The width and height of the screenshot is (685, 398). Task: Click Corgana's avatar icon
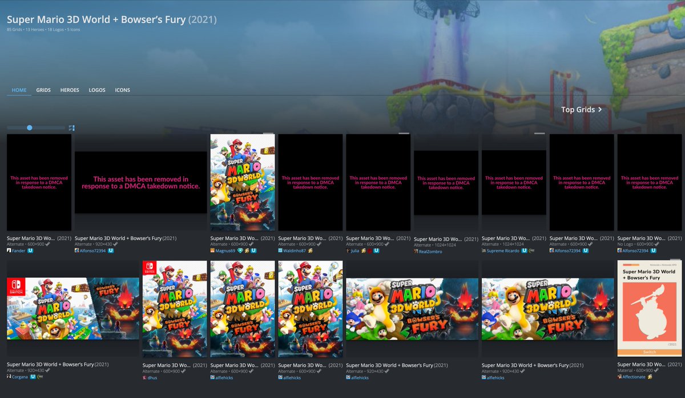click(9, 377)
